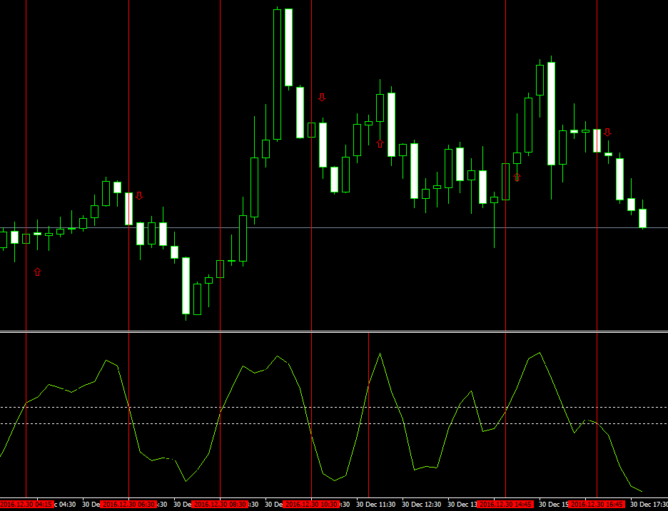Select the red down arrow beside the 16:45 line

(607, 132)
